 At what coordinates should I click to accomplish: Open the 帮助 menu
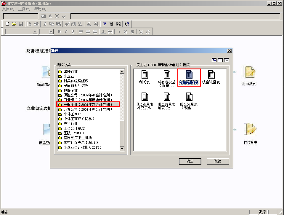(40, 9)
